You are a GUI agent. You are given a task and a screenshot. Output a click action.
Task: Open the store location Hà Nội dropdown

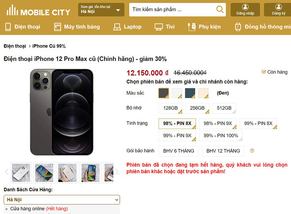62,200
